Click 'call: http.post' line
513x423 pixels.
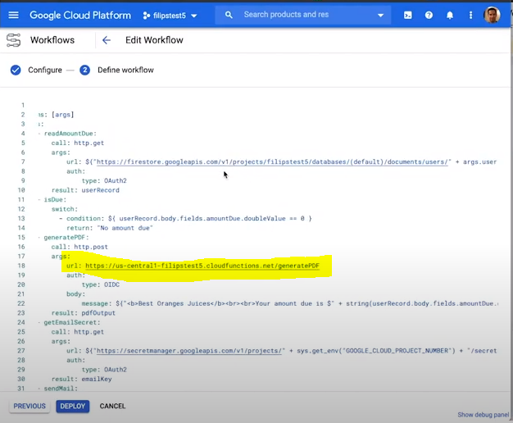[79, 247]
